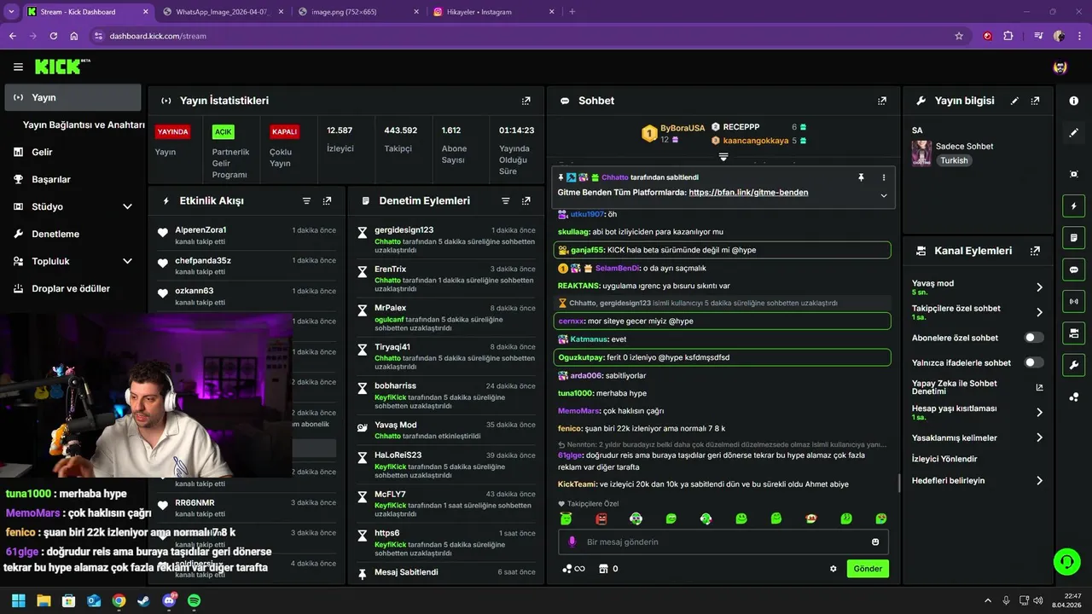Open chat settings gear near Gönder

(834, 569)
